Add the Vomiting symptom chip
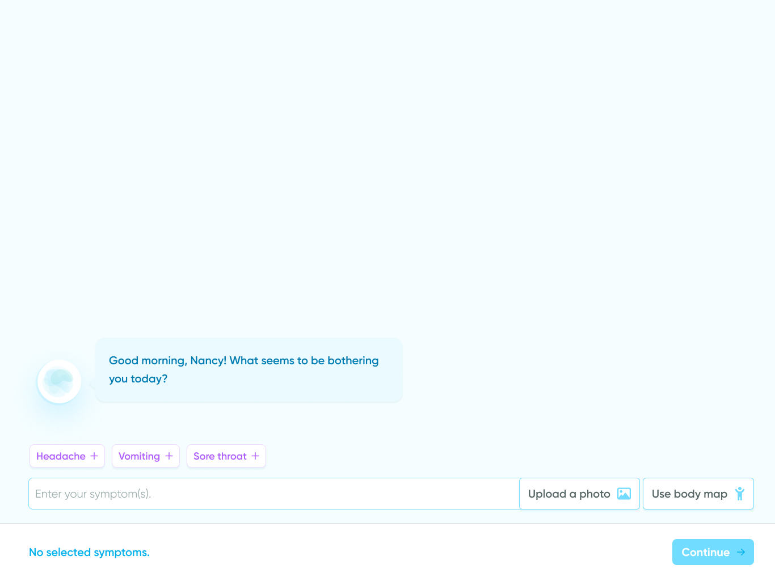 point(145,456)
